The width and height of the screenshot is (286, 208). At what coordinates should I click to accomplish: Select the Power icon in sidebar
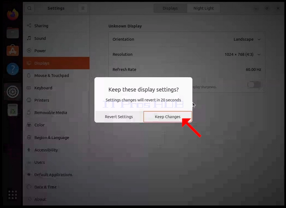coord(29,51)
